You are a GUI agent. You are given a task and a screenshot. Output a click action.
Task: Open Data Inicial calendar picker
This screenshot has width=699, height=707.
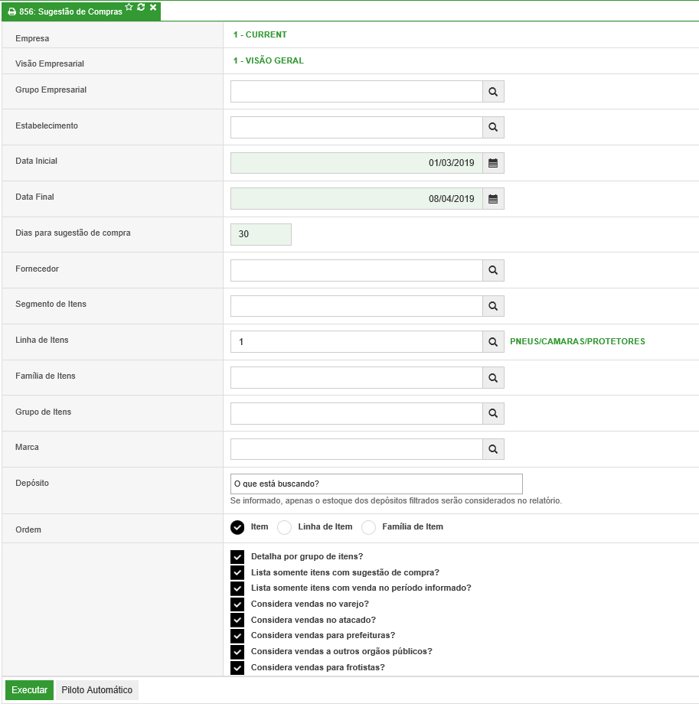pyautogui.click(x=493, y=163)
